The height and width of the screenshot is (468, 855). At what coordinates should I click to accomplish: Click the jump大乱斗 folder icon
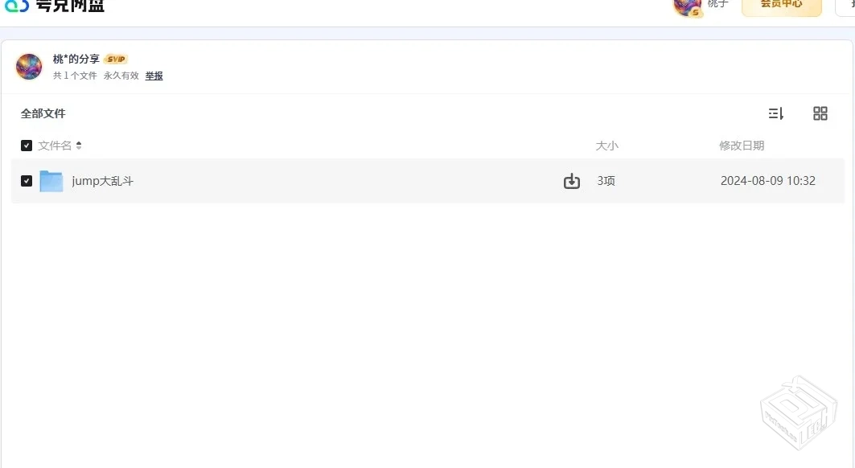[51, 181]
